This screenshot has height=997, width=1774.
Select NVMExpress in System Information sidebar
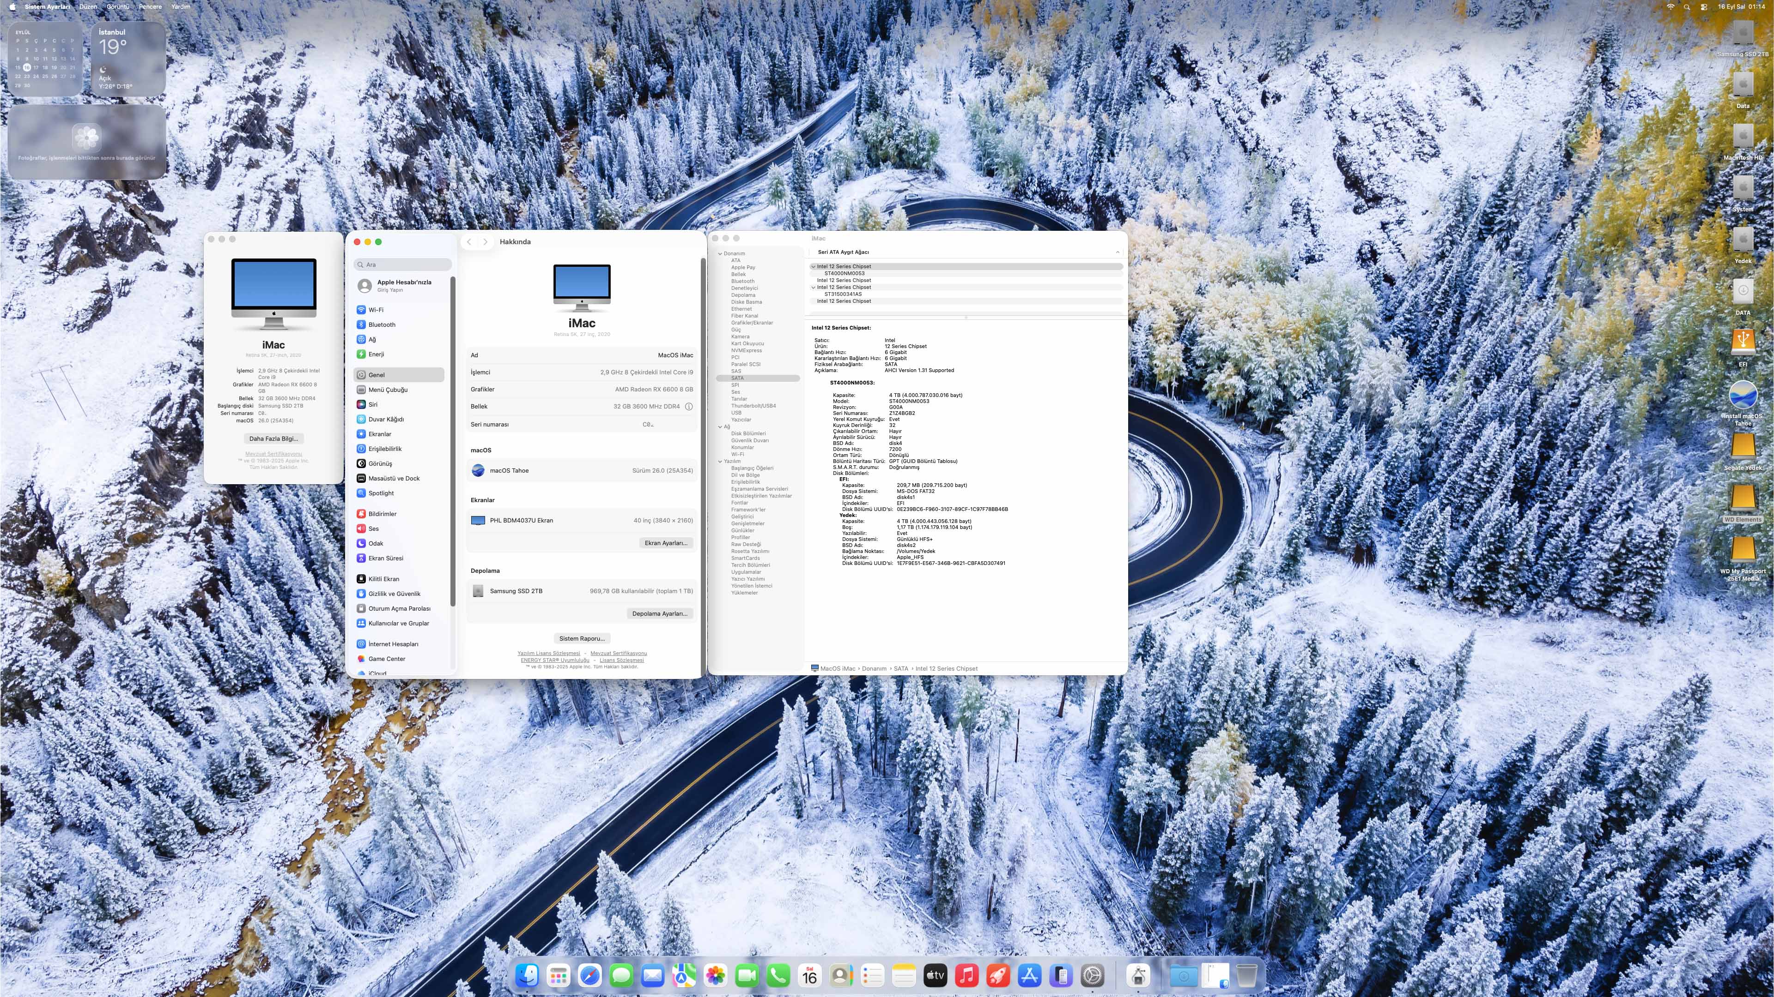click(747, 351)
